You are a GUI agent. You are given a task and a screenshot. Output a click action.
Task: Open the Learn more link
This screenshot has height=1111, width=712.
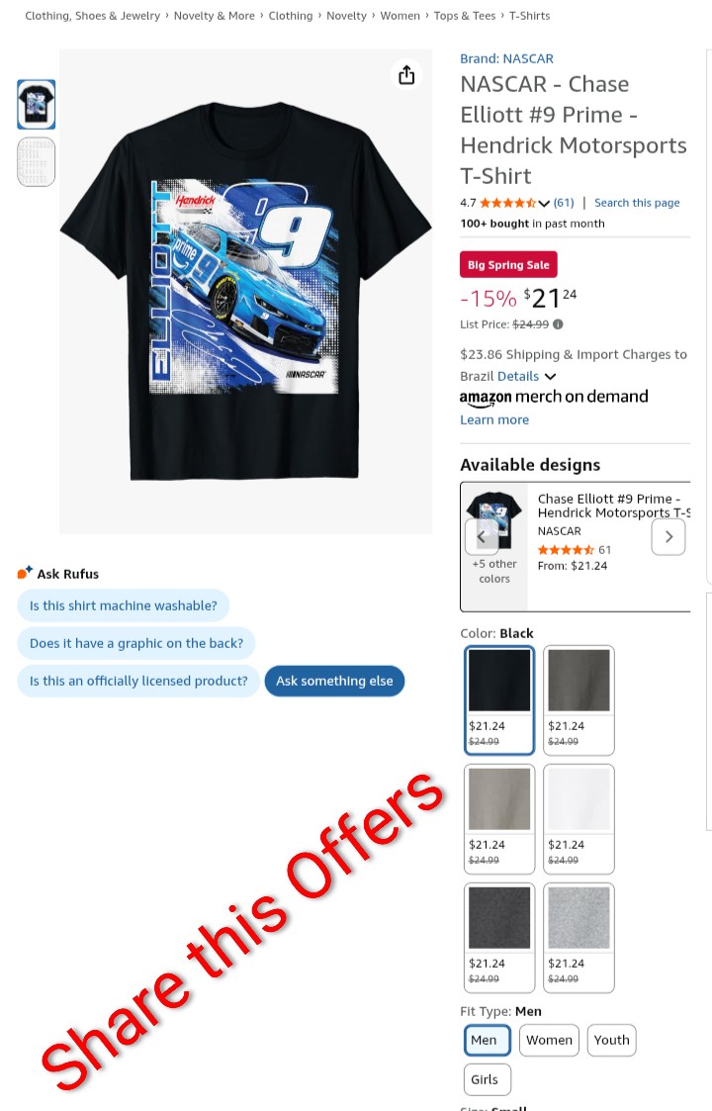(494, 420)
